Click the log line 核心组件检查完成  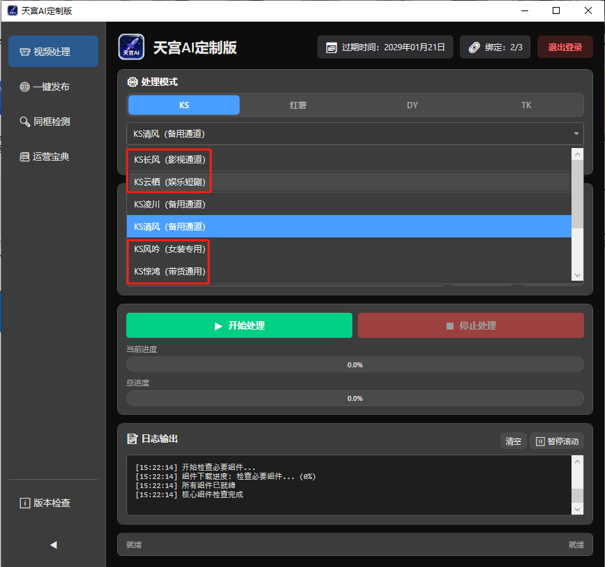pos(189,494)
